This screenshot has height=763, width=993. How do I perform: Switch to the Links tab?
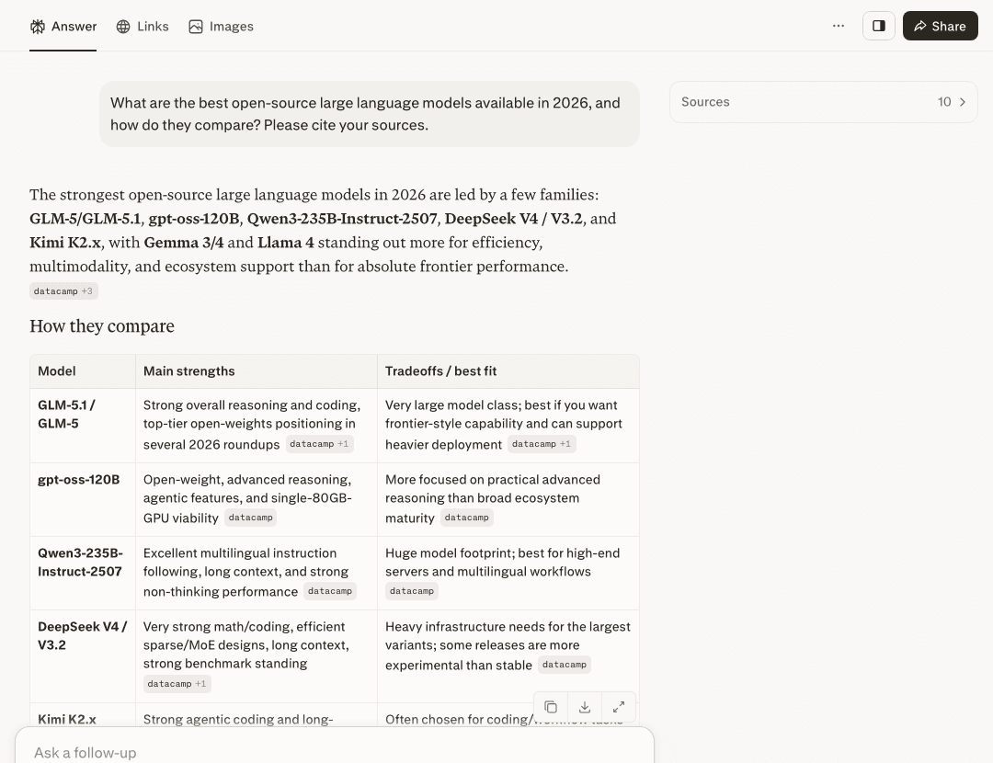pos(143,26)
